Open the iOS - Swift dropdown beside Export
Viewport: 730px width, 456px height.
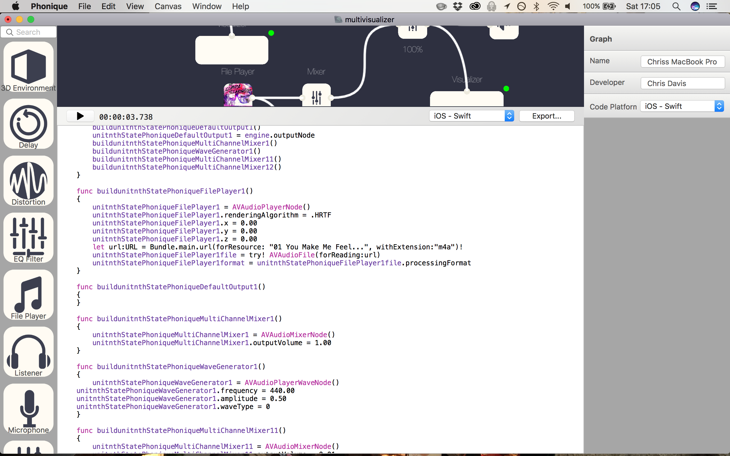coord(471,116)
